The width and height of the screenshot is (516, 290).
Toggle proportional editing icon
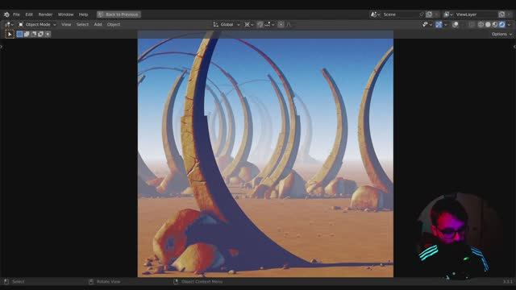(281, 24)
